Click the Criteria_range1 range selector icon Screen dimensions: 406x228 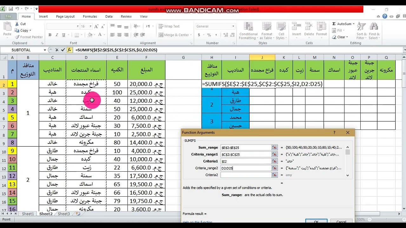point(274,155)
